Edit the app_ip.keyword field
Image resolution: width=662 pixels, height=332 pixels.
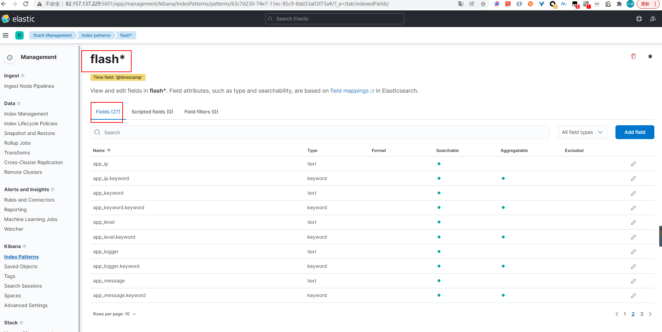[634, 178]
